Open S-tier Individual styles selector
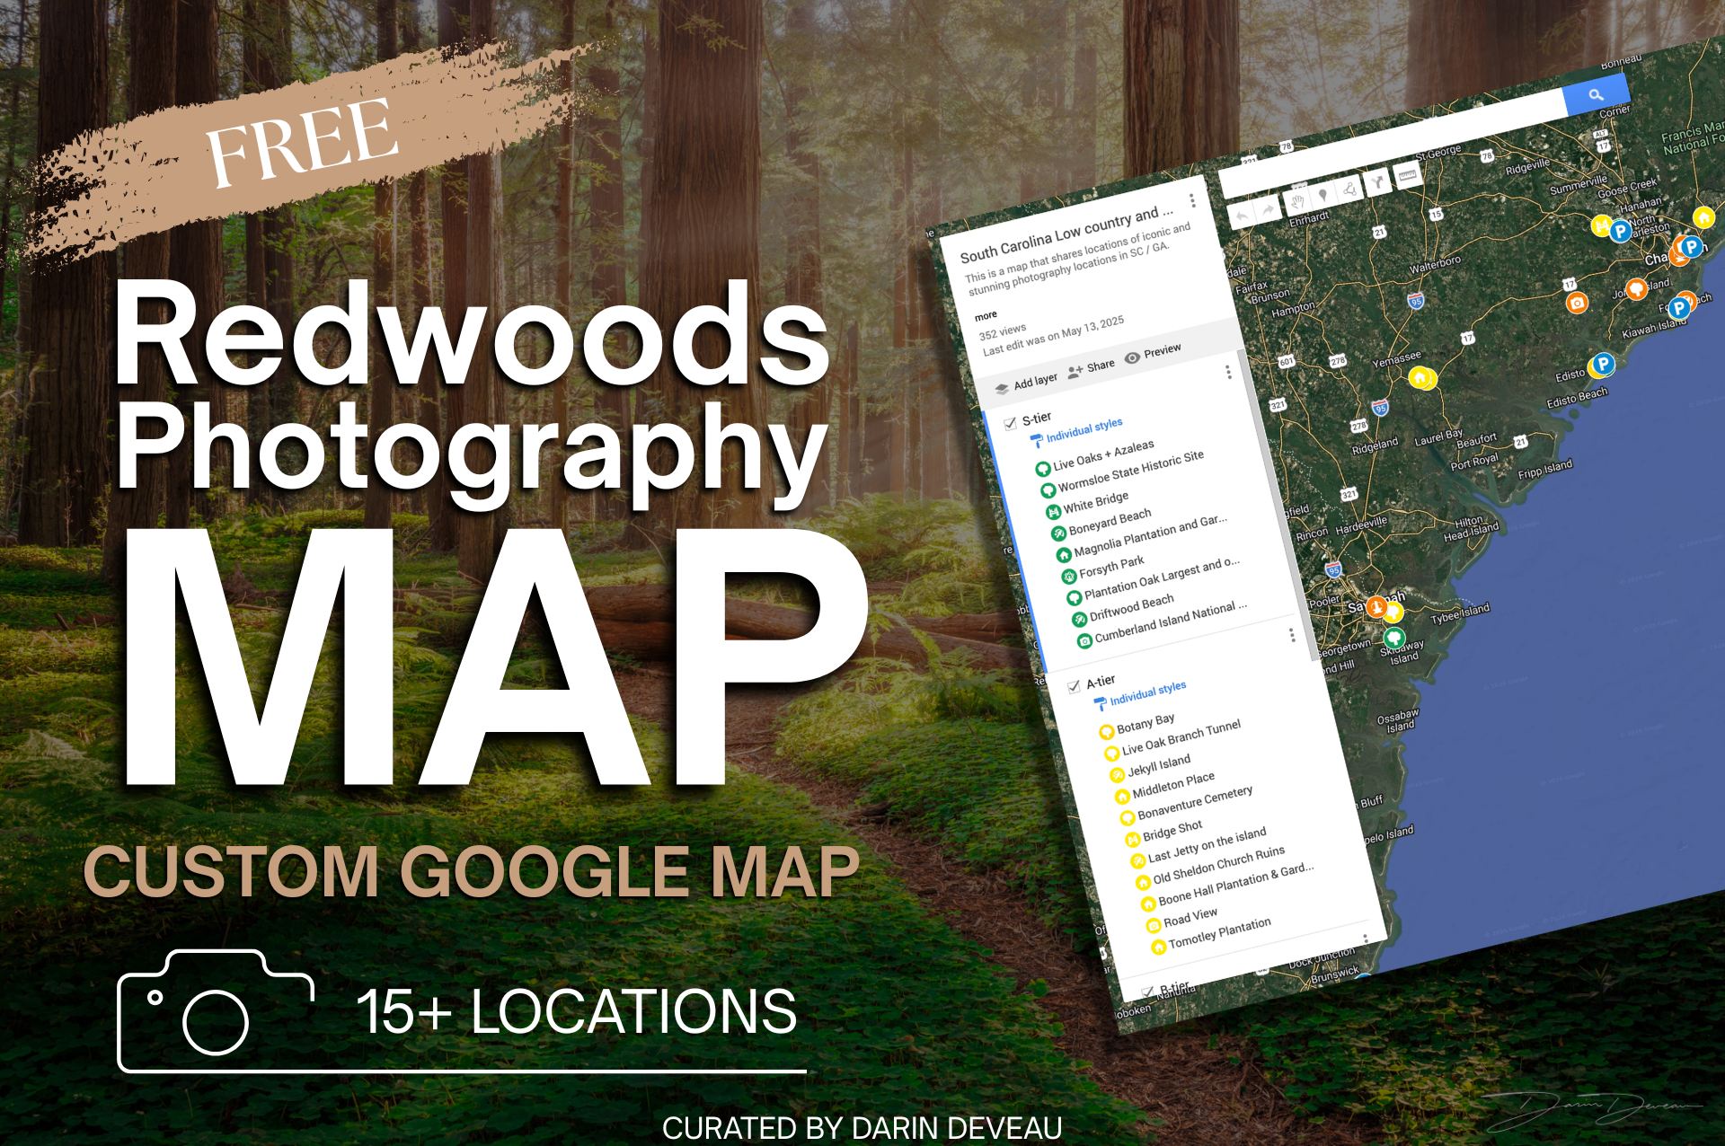 point(1076,432)
